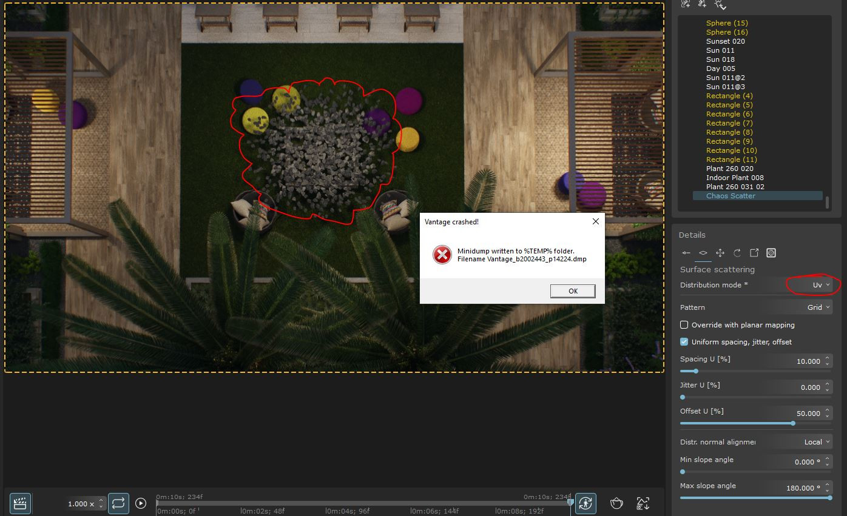Select Rectangle (4) in the object list
847x516 pixels.
pyautogui.click(x=729, y=96)
